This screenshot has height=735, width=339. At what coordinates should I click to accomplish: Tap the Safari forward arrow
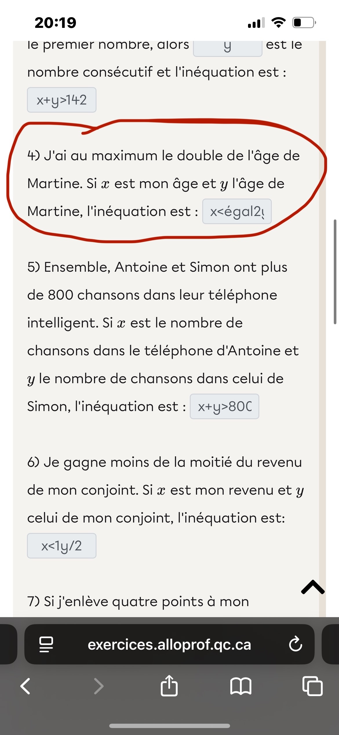point(99,686)
